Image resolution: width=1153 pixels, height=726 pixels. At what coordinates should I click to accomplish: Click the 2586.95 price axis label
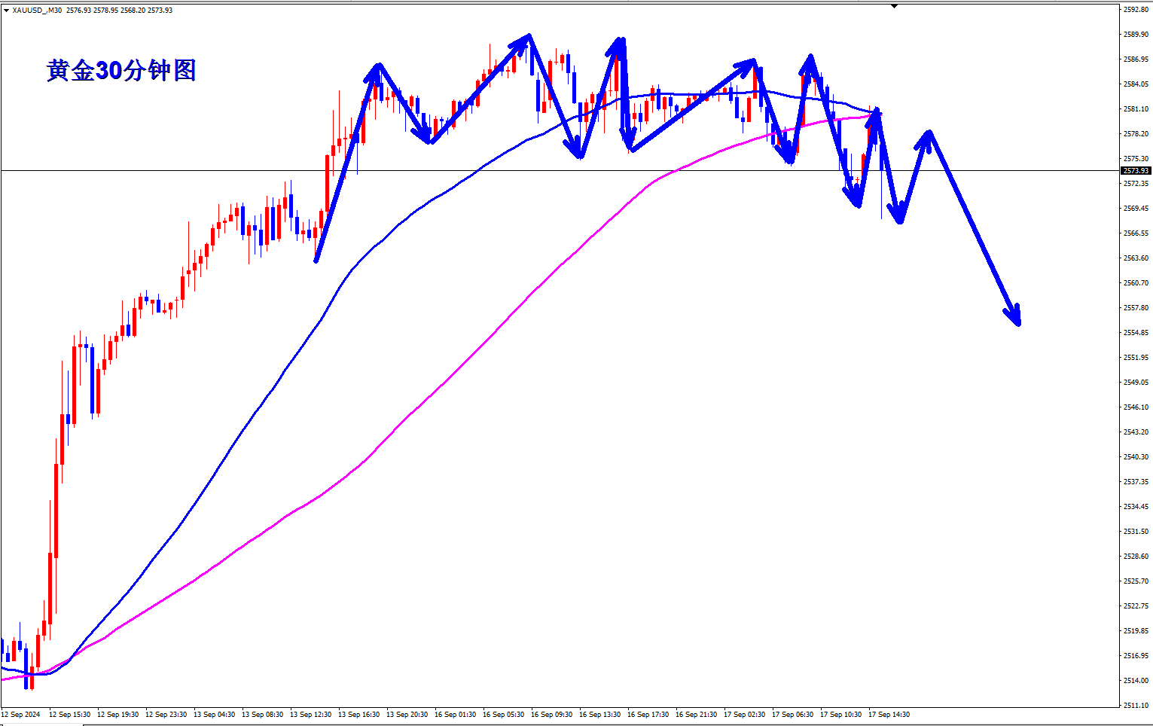1136,59
